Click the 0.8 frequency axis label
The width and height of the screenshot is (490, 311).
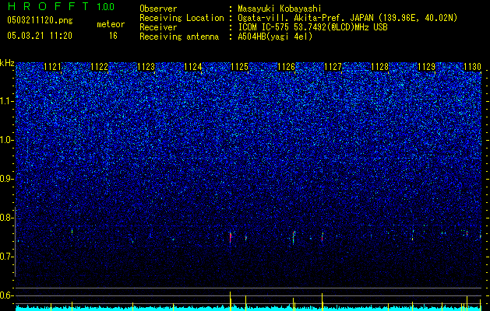coord(6,218)
